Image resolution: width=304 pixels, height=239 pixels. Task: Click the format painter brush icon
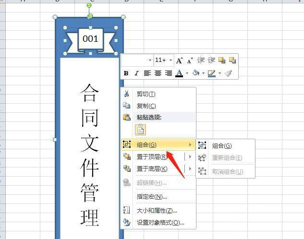pos(229,73)
